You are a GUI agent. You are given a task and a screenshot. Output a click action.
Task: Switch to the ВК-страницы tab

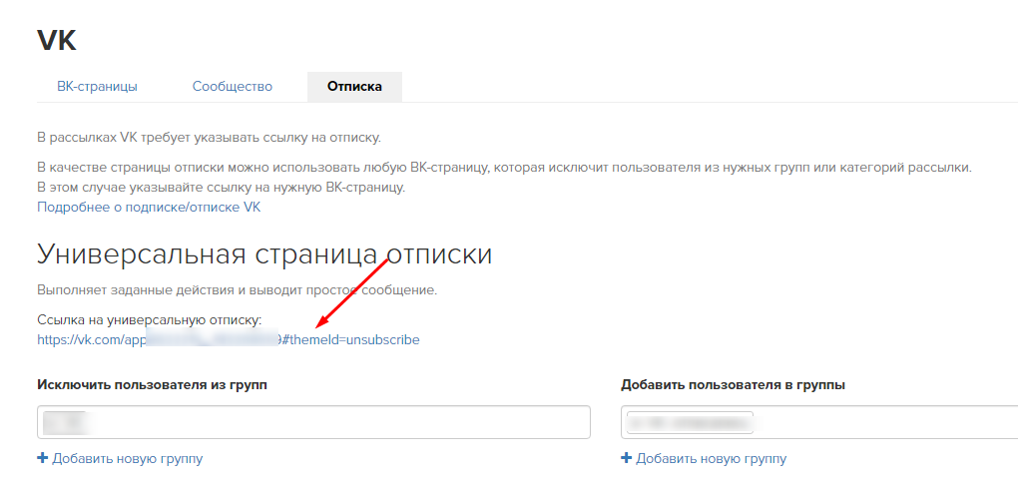pyautogui.click(x=98, y=87)
